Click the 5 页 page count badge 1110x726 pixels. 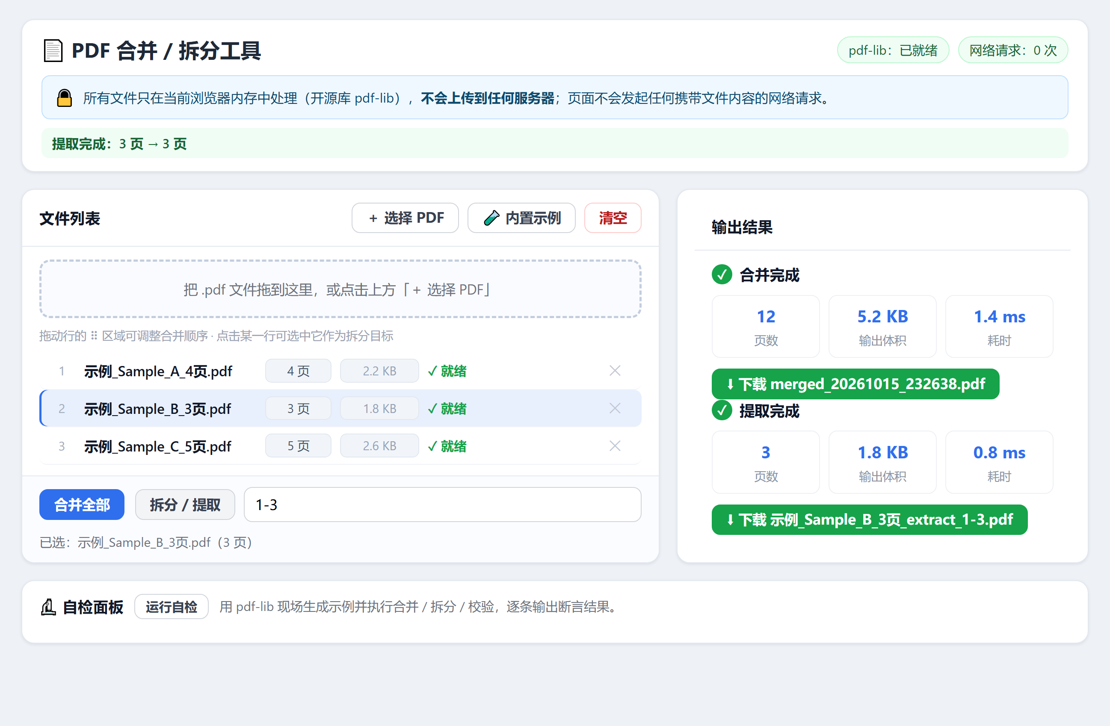(x=298, y=446)
